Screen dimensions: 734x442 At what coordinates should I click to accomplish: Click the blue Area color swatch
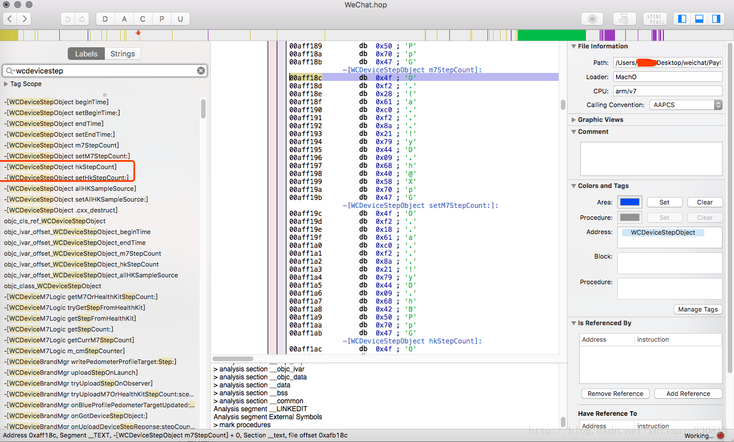630,202
